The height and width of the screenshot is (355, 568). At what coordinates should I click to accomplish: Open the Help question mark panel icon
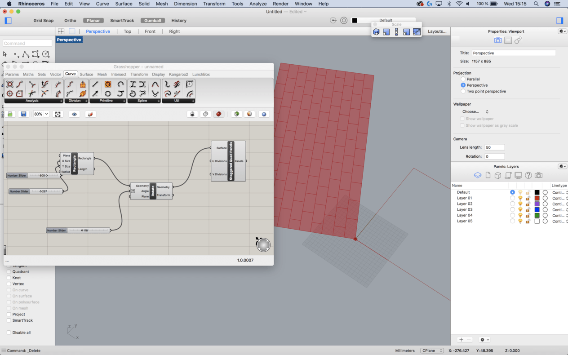pos(528,175)
